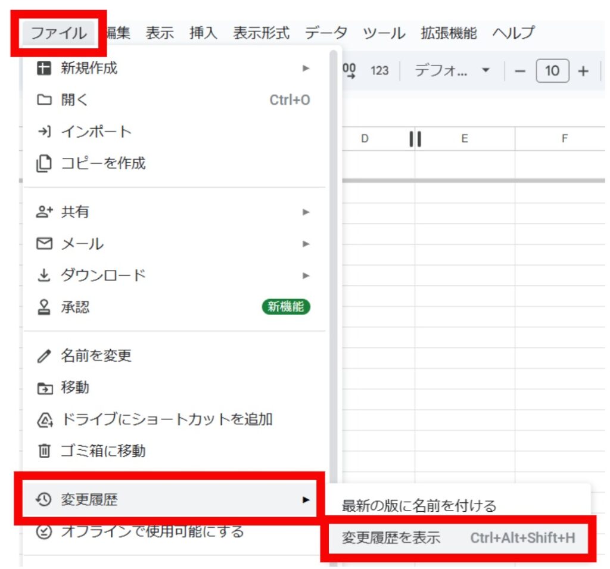The width and height of the screenshot is (610, 569).
Task: Click the Download (ダウンロード) icon
Action: pos(44,275)
